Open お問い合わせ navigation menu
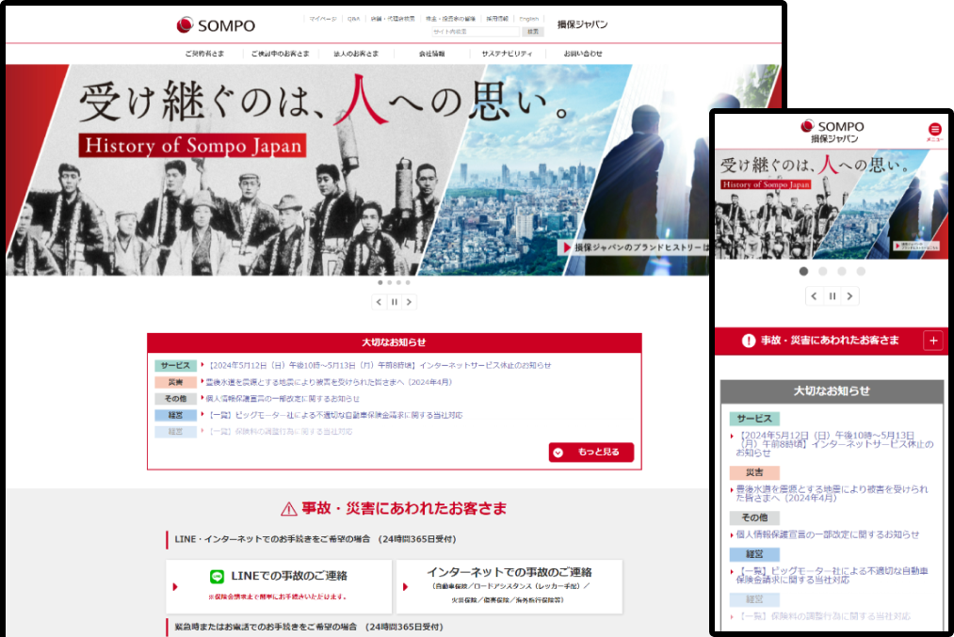Screen dimensions: 954x637 click(583, 54)
